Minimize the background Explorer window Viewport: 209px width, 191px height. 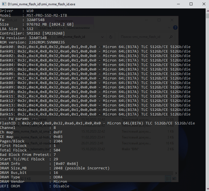pyautogui.click(x=146, y=20)
